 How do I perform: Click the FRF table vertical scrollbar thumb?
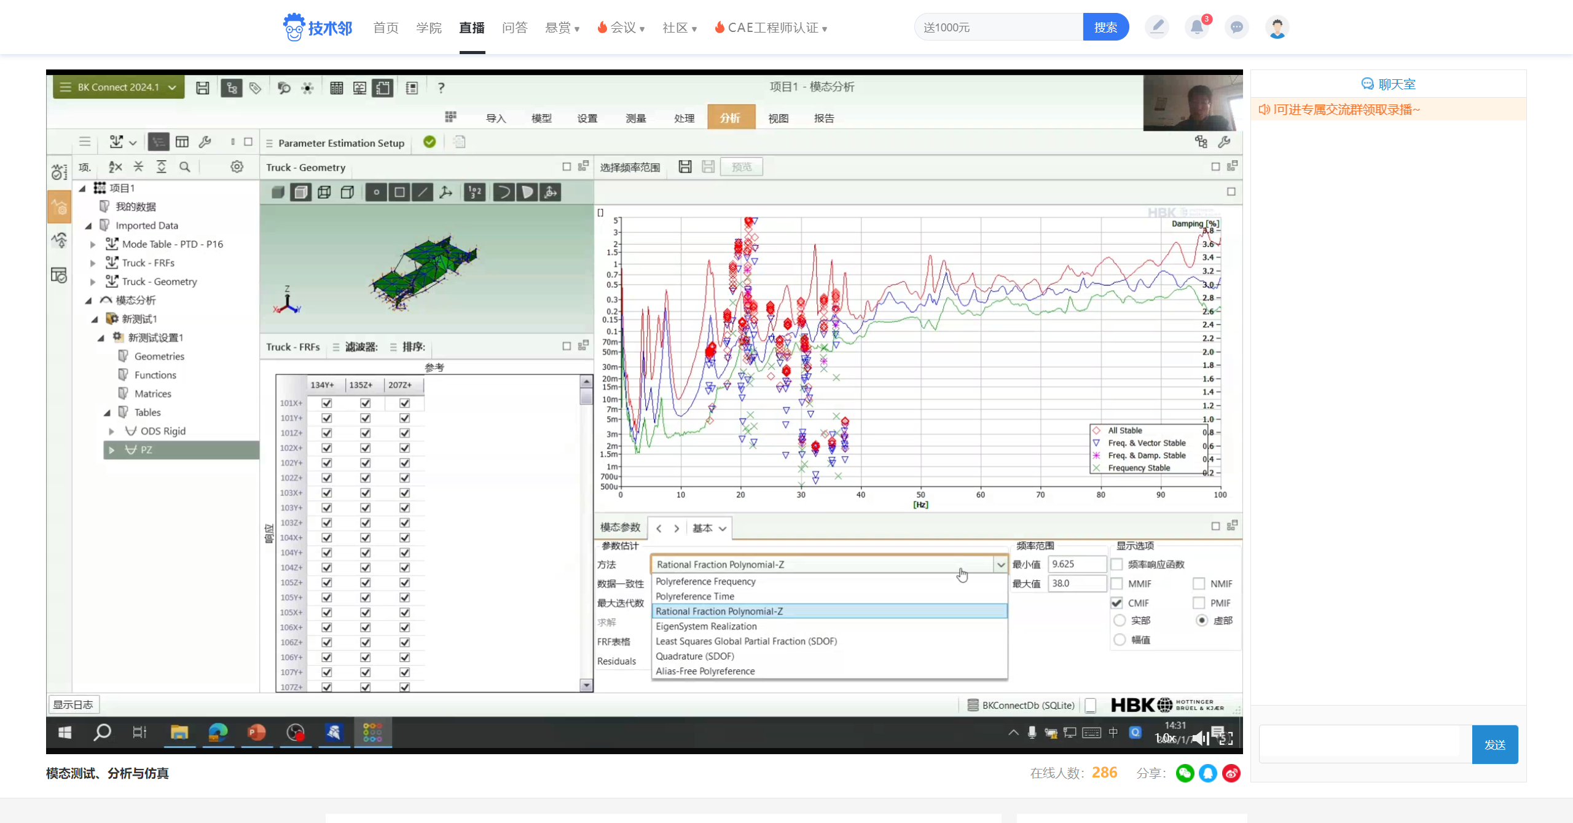click(x=586, y=396)
